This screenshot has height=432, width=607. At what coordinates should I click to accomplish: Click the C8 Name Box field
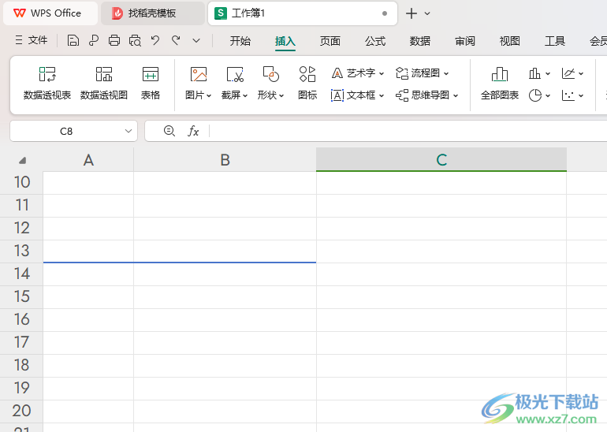tap(66, 131)
